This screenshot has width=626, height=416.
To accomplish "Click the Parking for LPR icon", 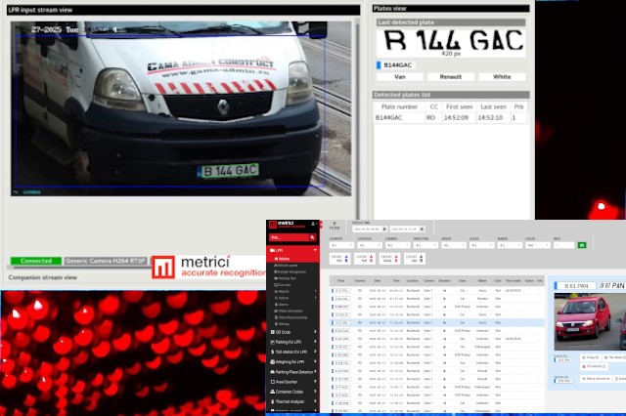I will tap(272, 342).
